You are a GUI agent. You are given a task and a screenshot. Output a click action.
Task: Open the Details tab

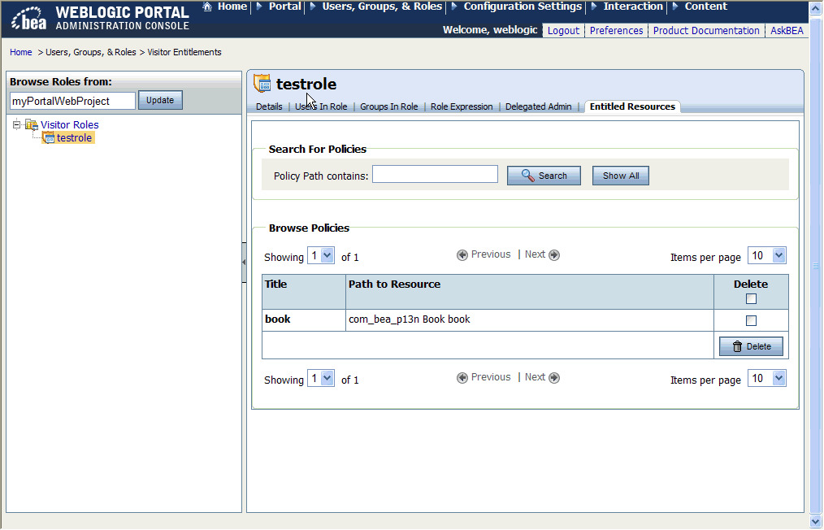click(x=269, y=106)
